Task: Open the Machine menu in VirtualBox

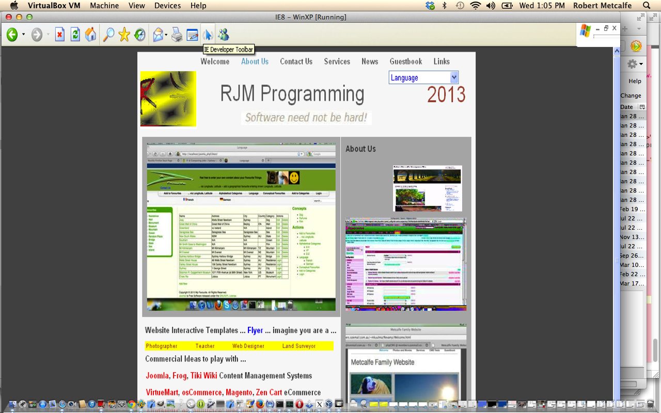Action: point(104,6)
